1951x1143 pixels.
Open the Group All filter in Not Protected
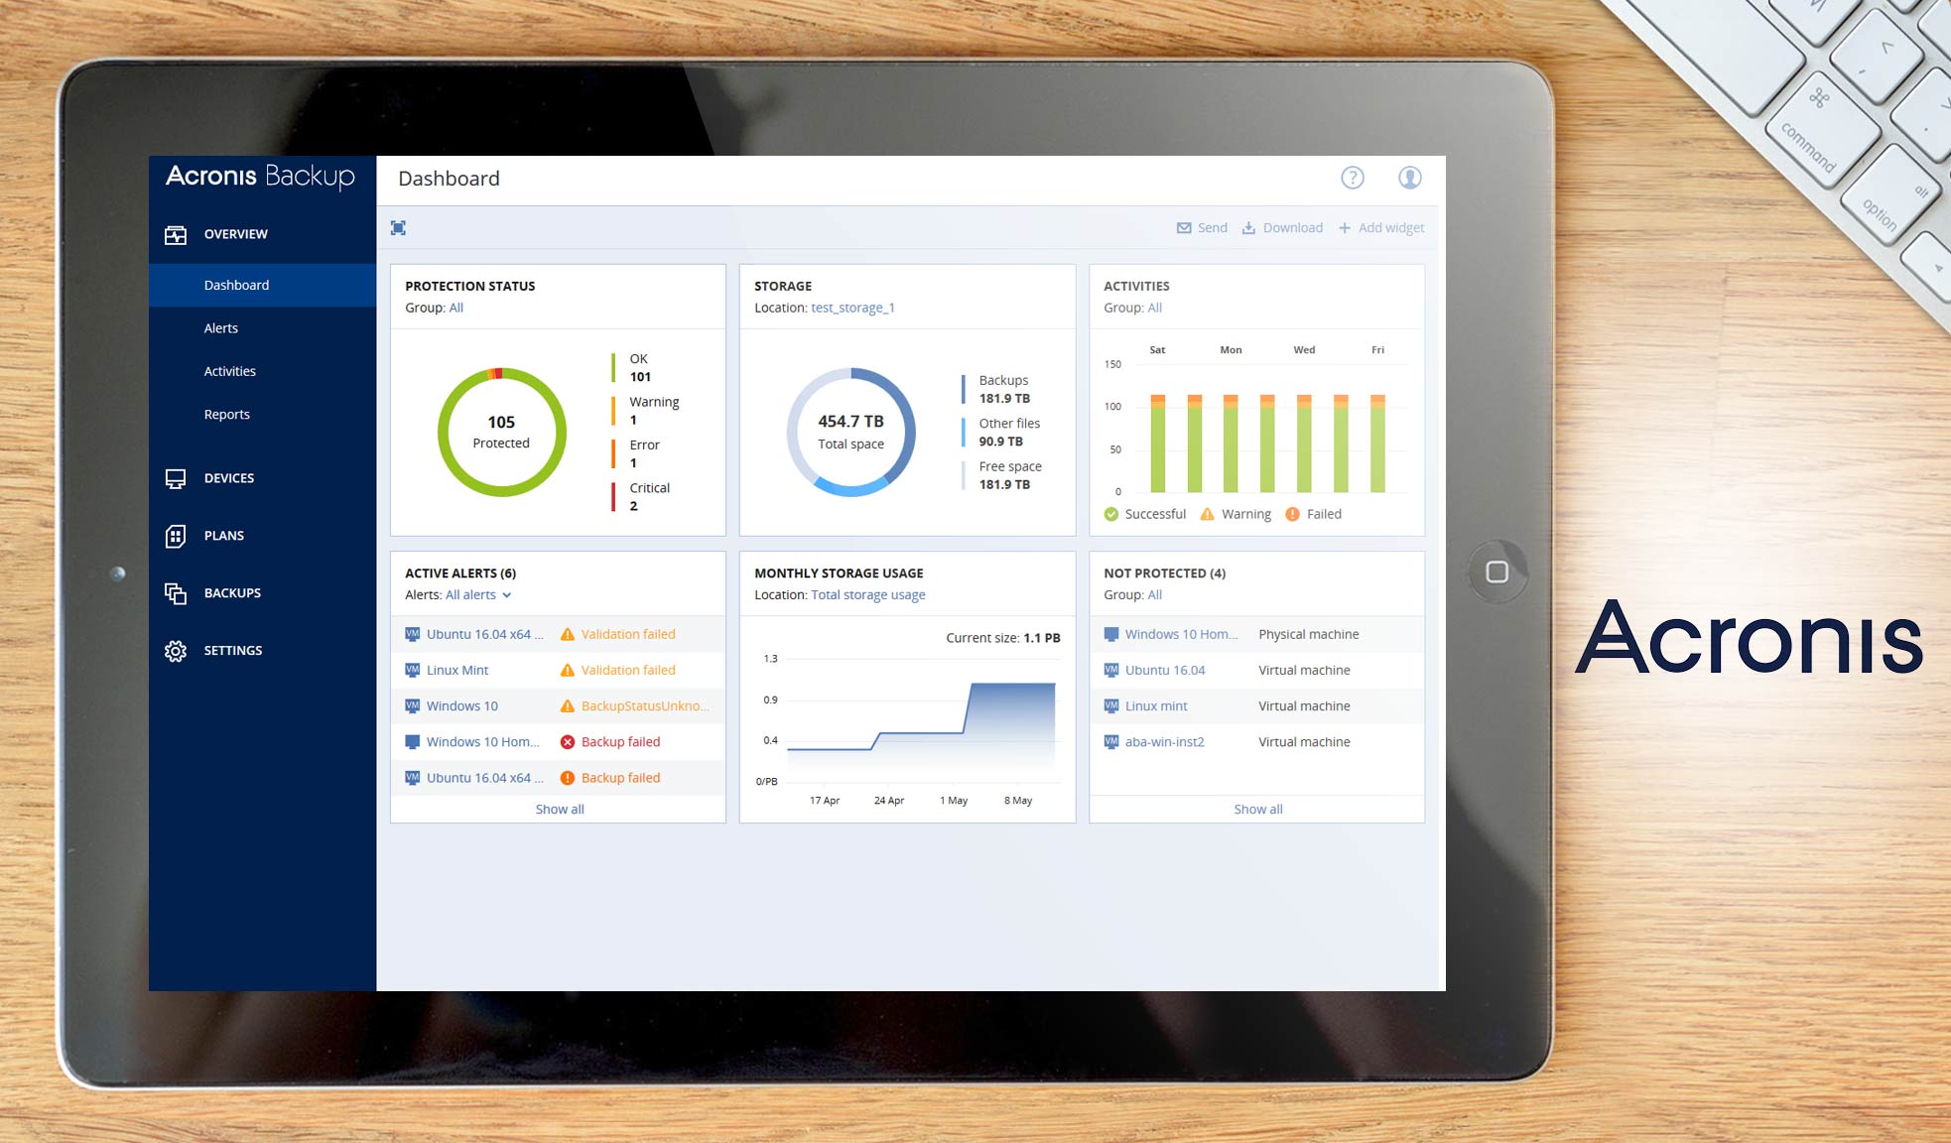tap(1154, 594)
